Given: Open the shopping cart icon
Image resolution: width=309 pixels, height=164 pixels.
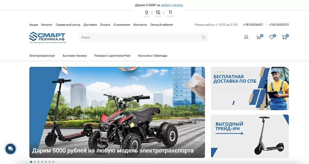Looking at the screenshot, I should pos(284,37).
